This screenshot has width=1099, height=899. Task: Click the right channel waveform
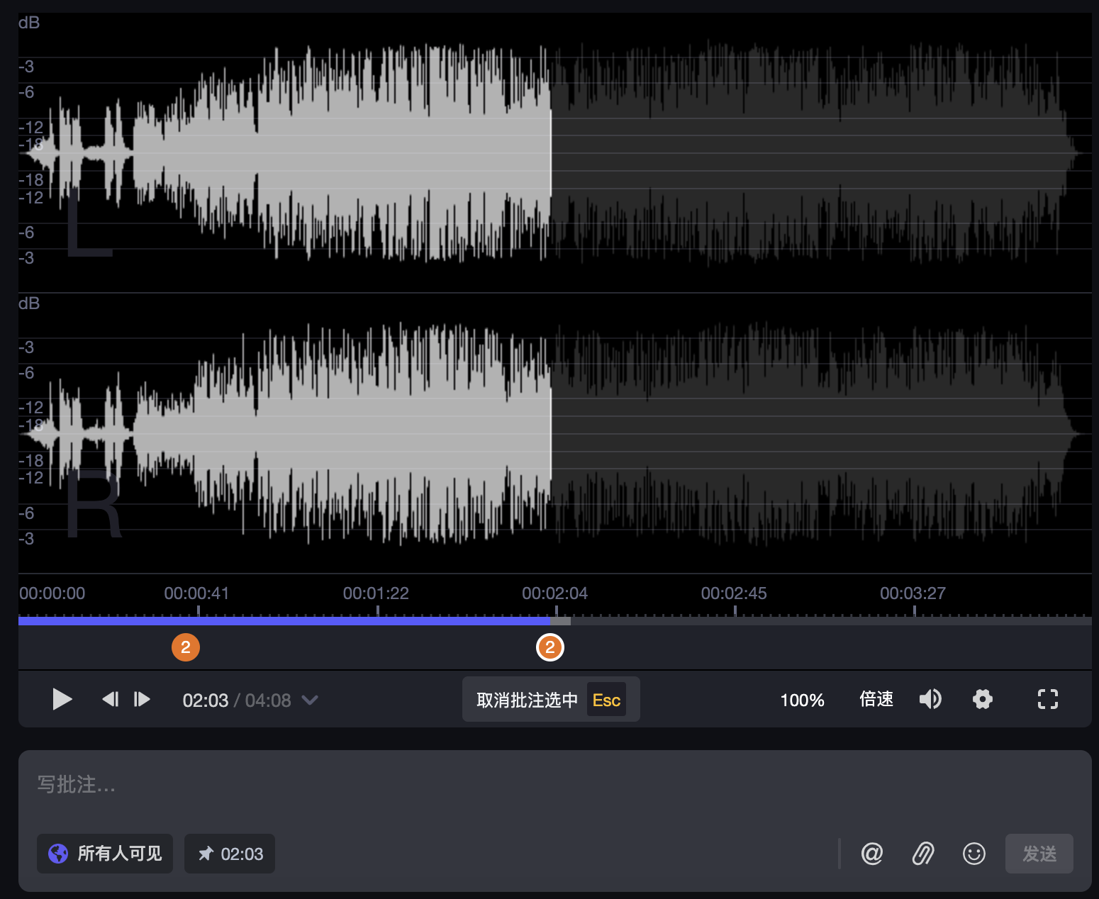(554, 433)
